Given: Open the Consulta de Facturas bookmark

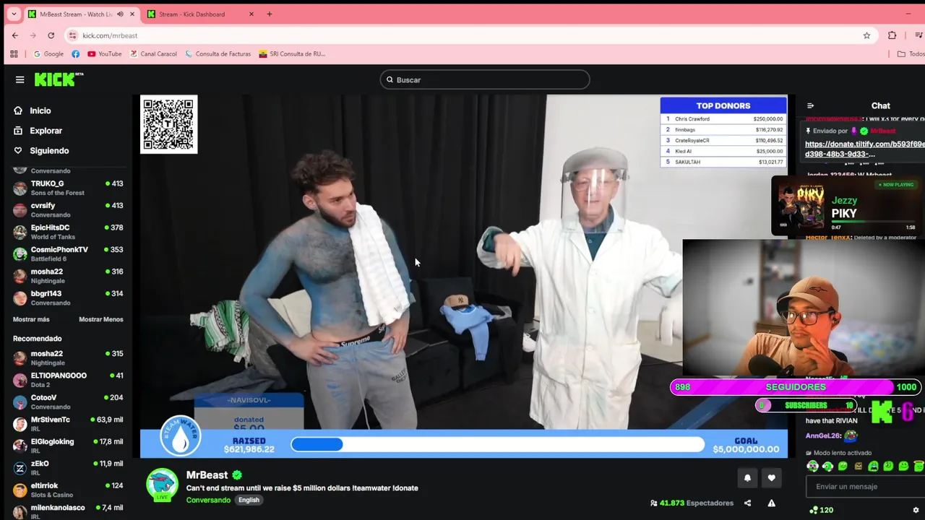Looking at the screenshot, I should (x=218, y=53).
